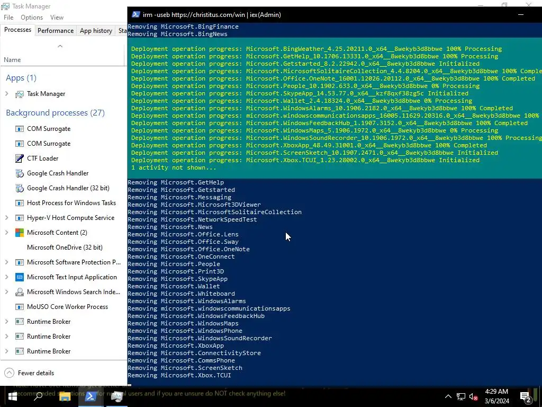
Task: Open the Windows Start button
Action: click(13, 396)
